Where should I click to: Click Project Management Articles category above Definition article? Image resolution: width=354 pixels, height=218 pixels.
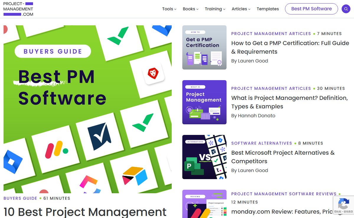(x=271, y=88)
